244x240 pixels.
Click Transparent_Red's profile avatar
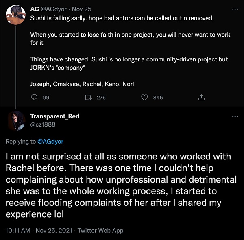click(17, 121)
